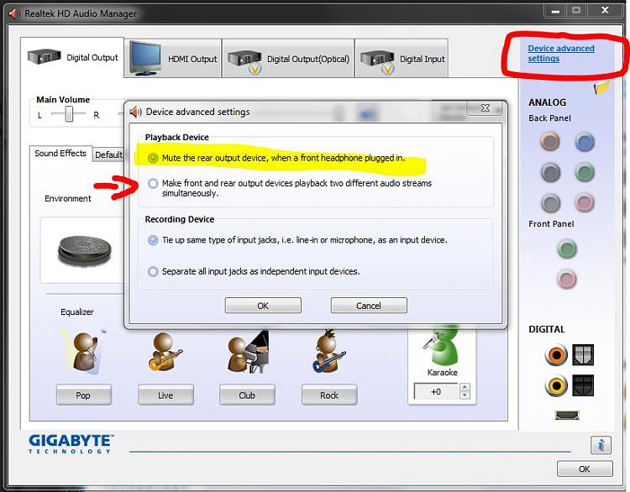Click the Gigabyte Technology logo

(71, 444)
